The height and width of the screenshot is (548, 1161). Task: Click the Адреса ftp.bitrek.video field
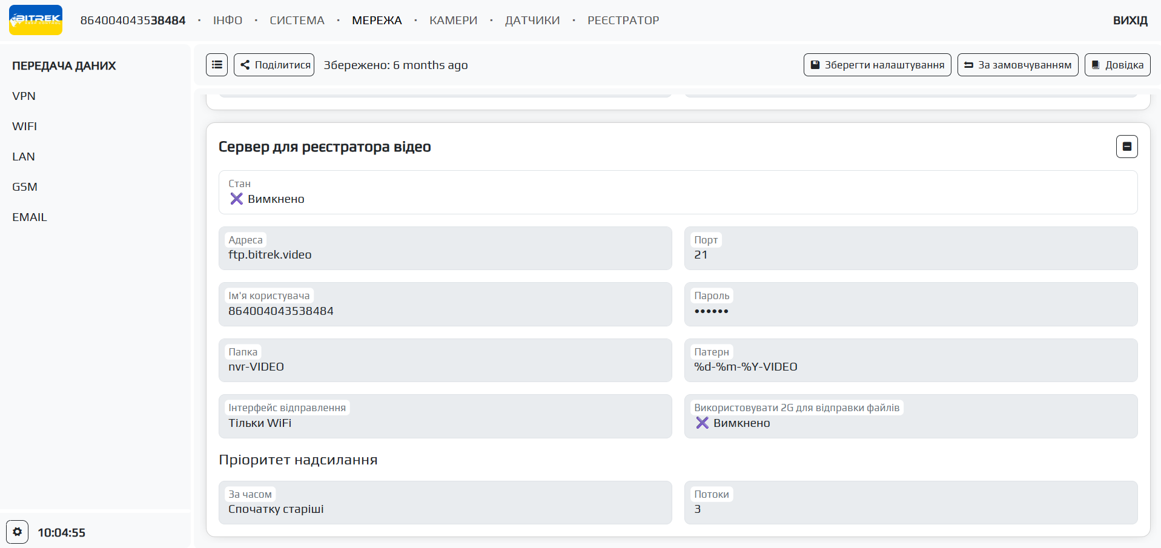click(x=445, y=249)
